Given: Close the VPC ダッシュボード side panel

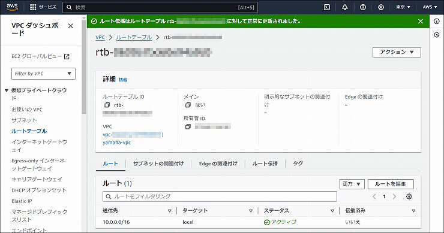Looking at the screenshot, I should tap(71, 26).
